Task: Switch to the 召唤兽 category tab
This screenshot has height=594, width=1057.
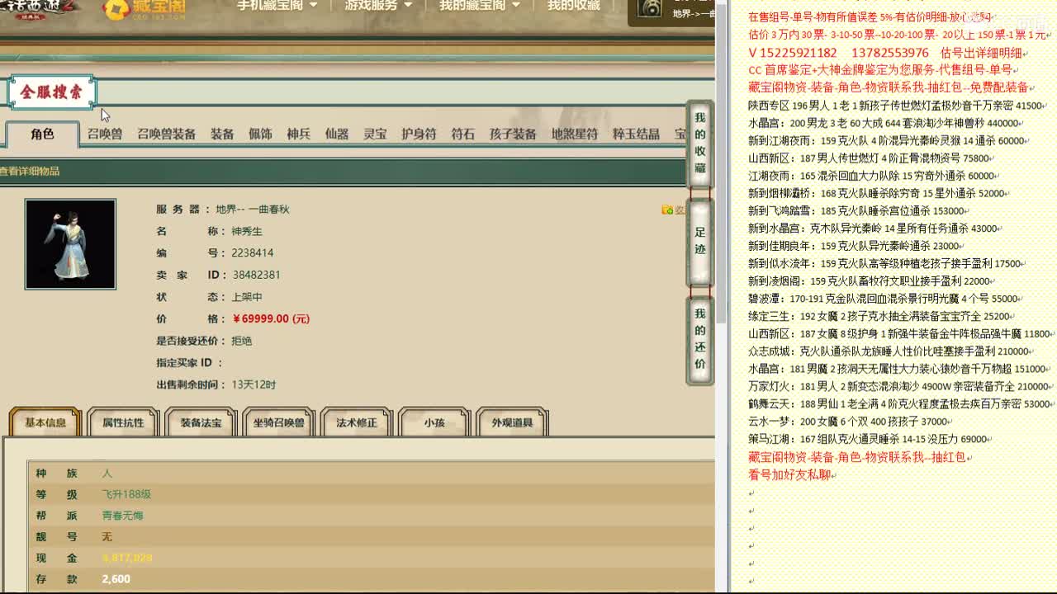Action: [x=105, y=134]
